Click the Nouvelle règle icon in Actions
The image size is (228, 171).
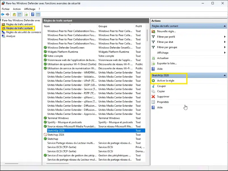pos(153,31)
